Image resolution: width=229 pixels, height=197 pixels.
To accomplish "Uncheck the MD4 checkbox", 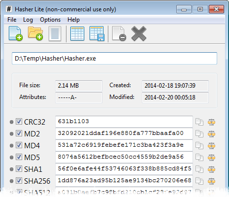I will tap(19, 145).
